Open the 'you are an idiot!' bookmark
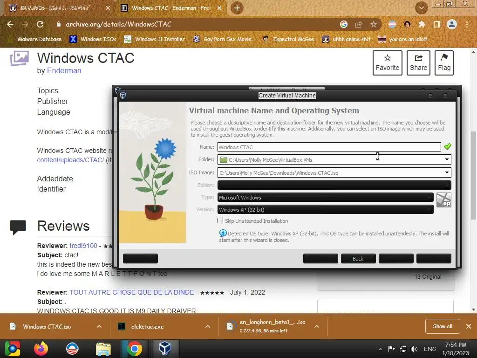Image resolution: width=477 pixels, height=358 pixels. [403, 39]
